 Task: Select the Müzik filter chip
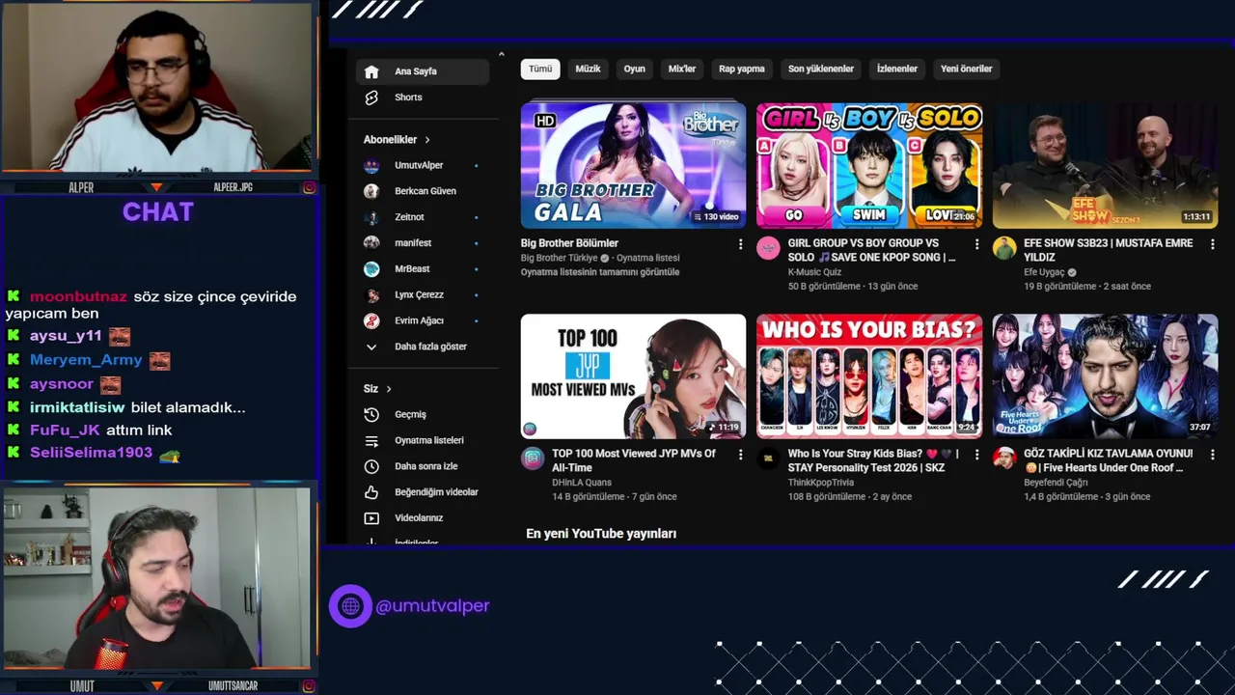[x=588, y=69]
